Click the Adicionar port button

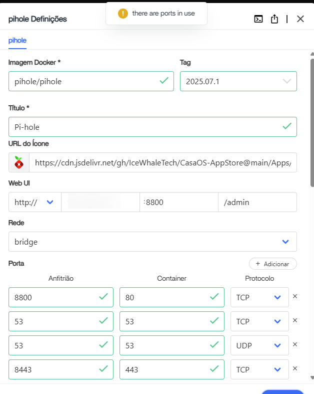(272, 264)
